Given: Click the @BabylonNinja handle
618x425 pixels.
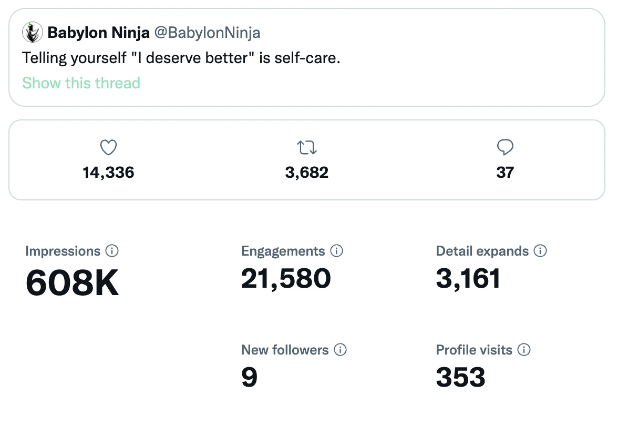Looking at the screenshot, I should (x=207, y=33).
